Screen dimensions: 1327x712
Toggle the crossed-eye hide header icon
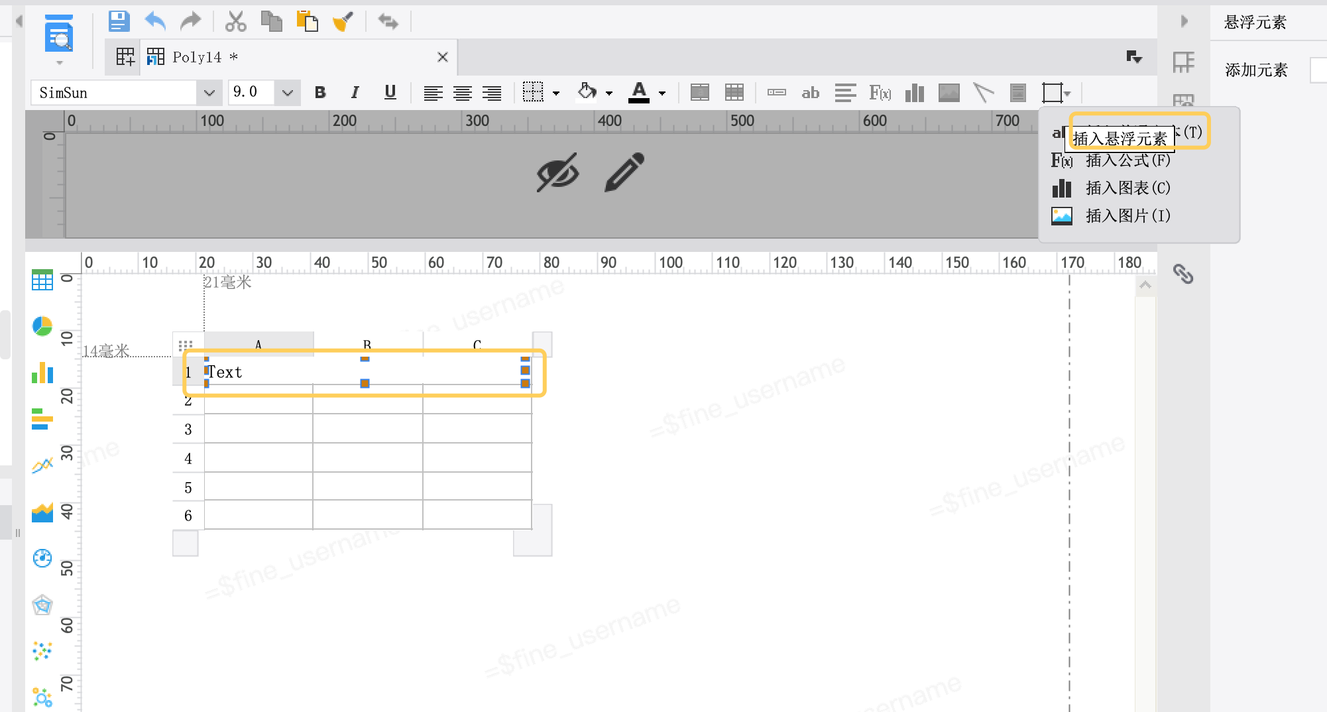point(557,172)
